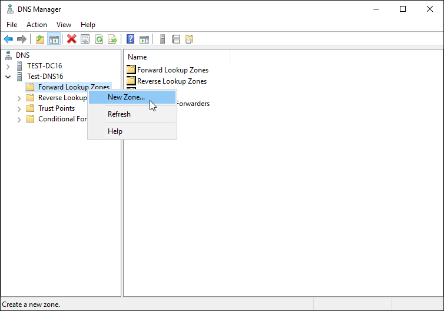Select the DNS root tree node

point(22,55)
